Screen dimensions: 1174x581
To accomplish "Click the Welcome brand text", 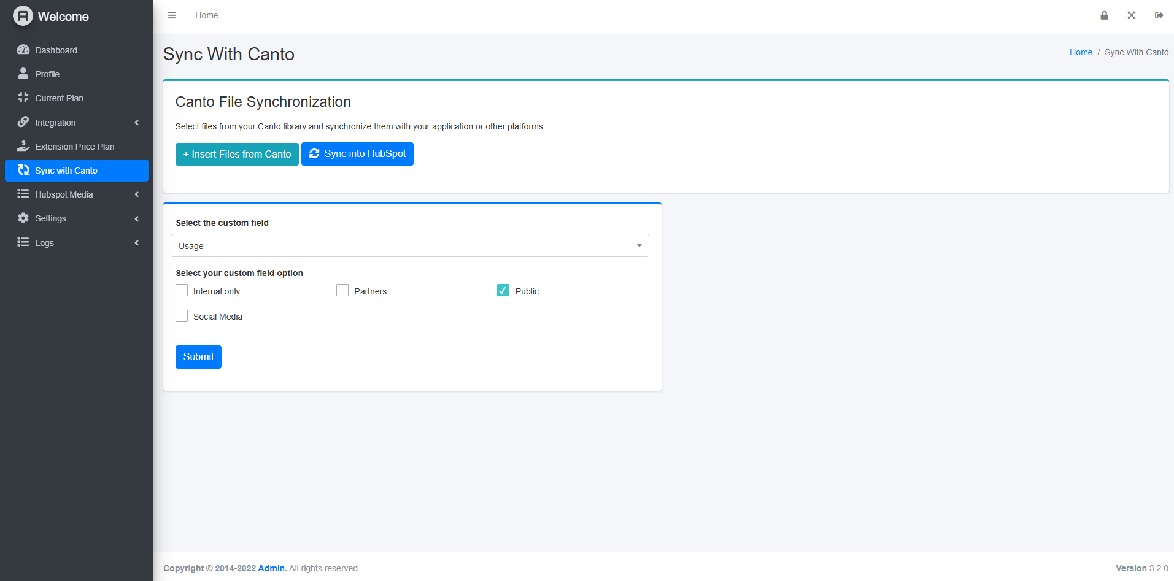I will point(63,17).
